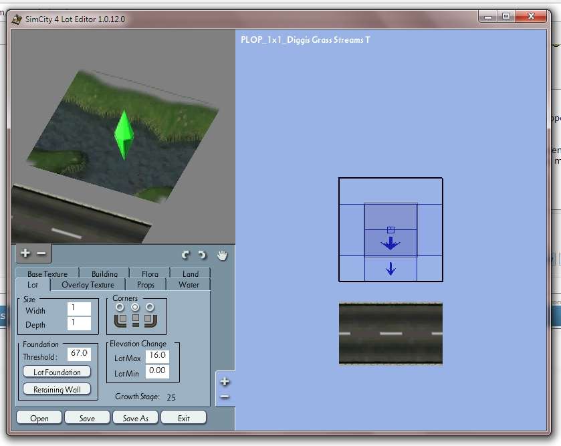The image size is (561, 446).
Task: Click the small blue arrow below lot tile
Action: click(390, 269)
